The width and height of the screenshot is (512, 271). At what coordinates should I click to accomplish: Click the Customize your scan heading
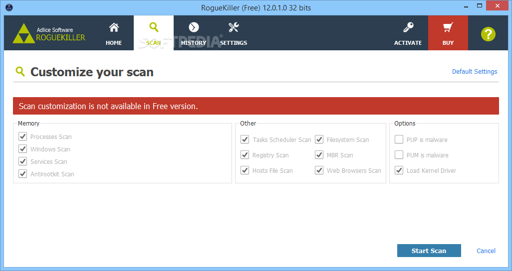[92, 72]
